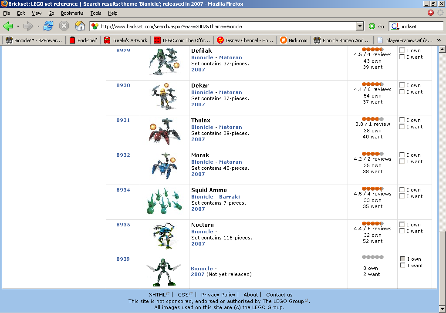Open the Squid Ammo set page
This screenshot has height=313, width=446.
208,190
